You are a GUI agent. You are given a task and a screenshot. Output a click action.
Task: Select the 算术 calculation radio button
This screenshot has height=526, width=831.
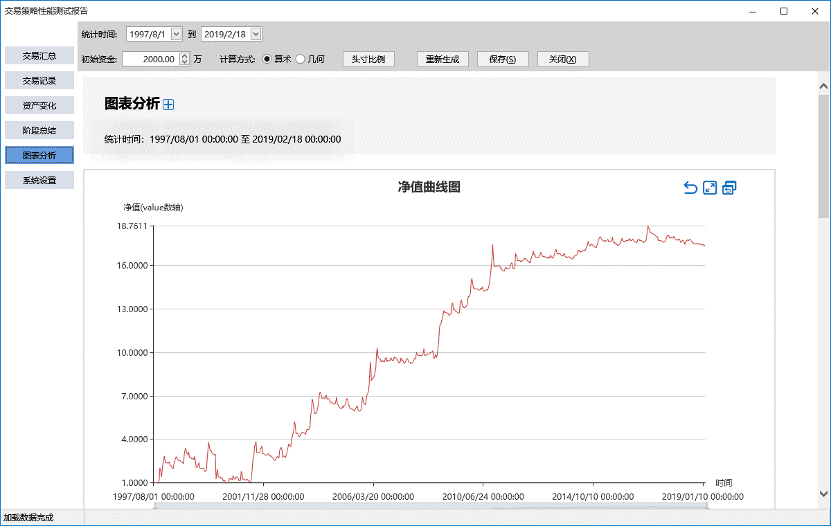point(267,60)
